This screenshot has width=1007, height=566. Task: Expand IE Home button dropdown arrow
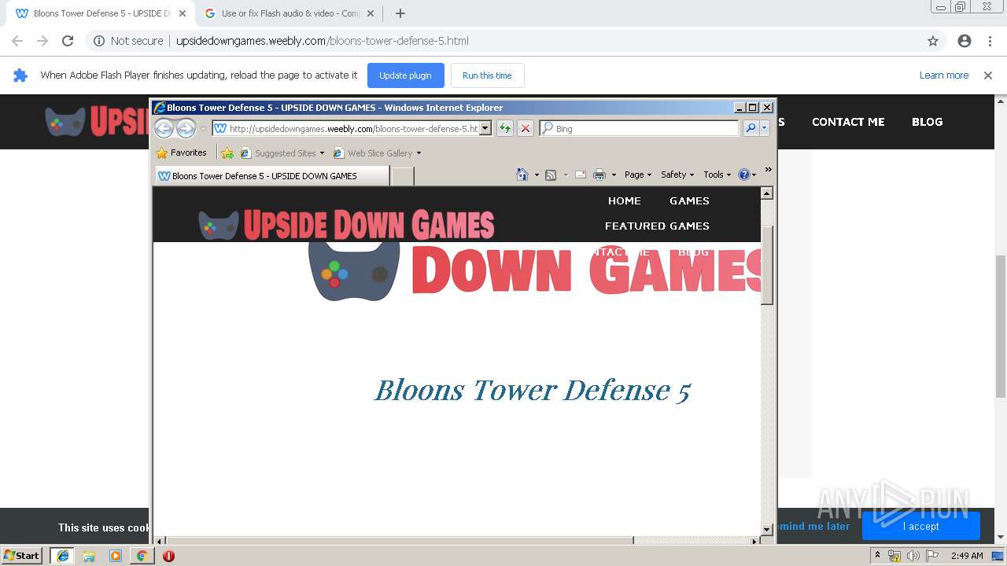tap(537, 175)
